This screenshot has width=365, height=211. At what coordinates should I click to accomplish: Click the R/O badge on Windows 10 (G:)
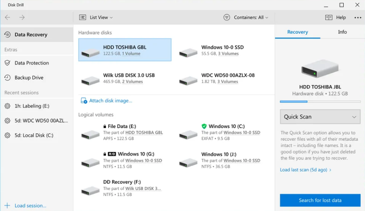pos(112,154)
